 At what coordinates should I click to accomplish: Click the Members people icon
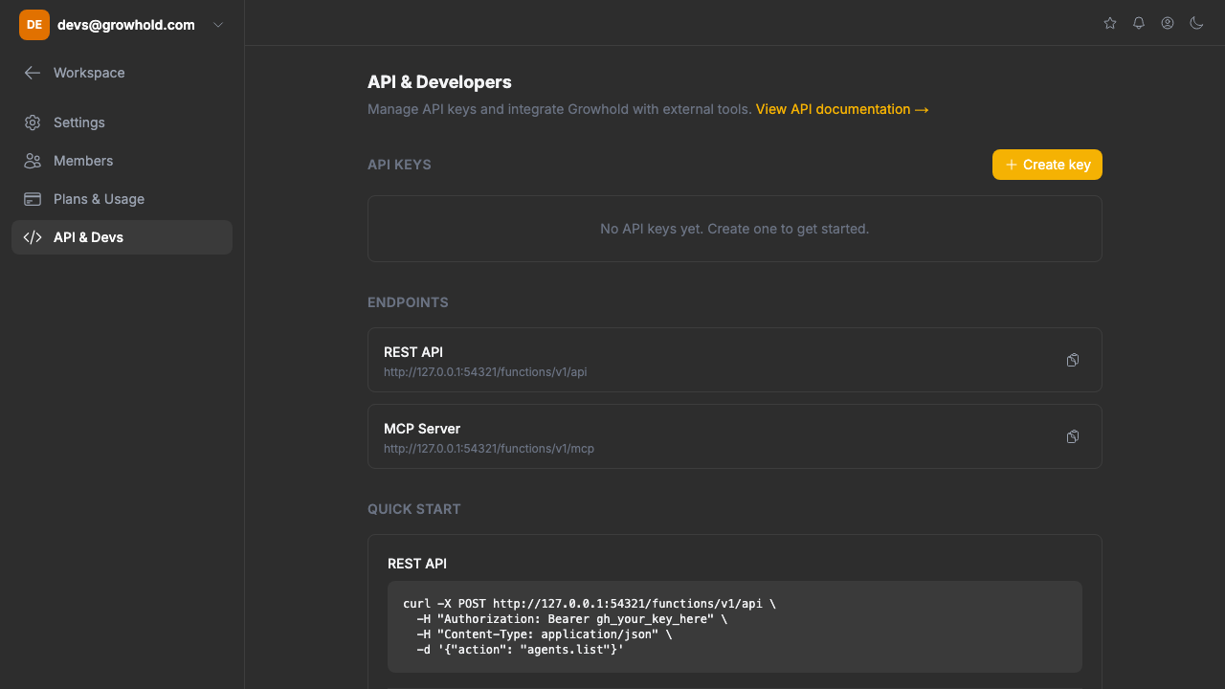pos(33,161)
